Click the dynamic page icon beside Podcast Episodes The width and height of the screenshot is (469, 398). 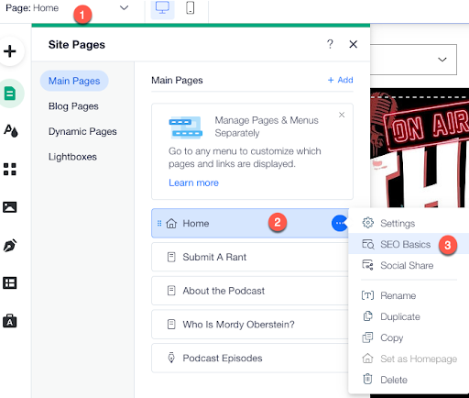click(171, 358)
